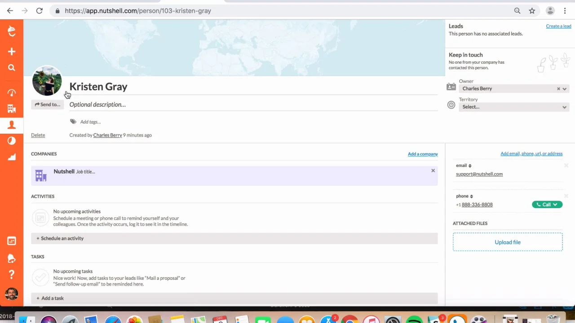This screenshot has height=323, width=575.
Task: Open the calendar icon in the sidebar
Action: (x=12, y=241)
